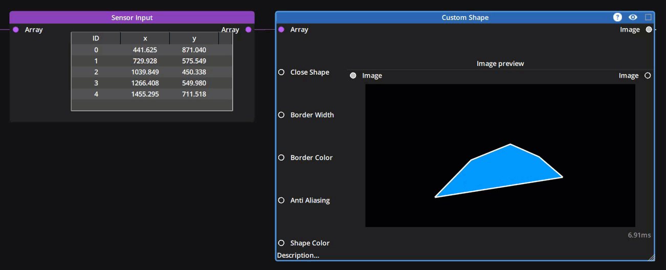Click the Array input port on Custom Shape
This screenshot has width=666, height=270.
tap(281, 30)
